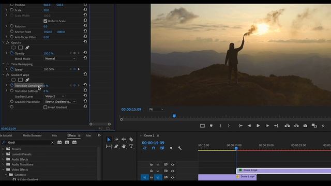Click the Play button in Program Monitor

click(258, 126)
